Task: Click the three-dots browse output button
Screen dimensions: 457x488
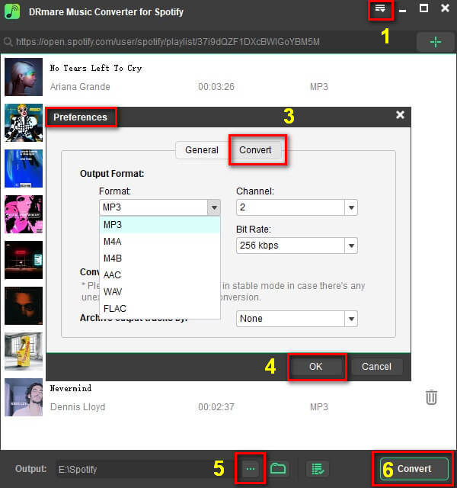Action: coord(251,469)
